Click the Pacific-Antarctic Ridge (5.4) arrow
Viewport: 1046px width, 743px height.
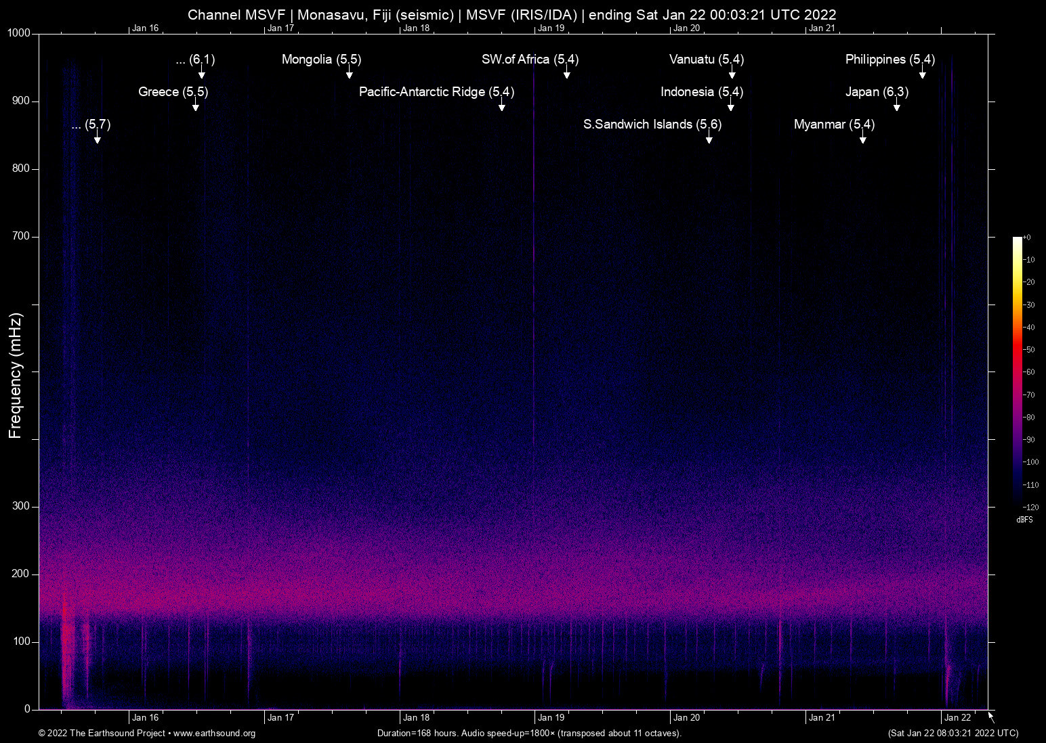tap(503, 106)
